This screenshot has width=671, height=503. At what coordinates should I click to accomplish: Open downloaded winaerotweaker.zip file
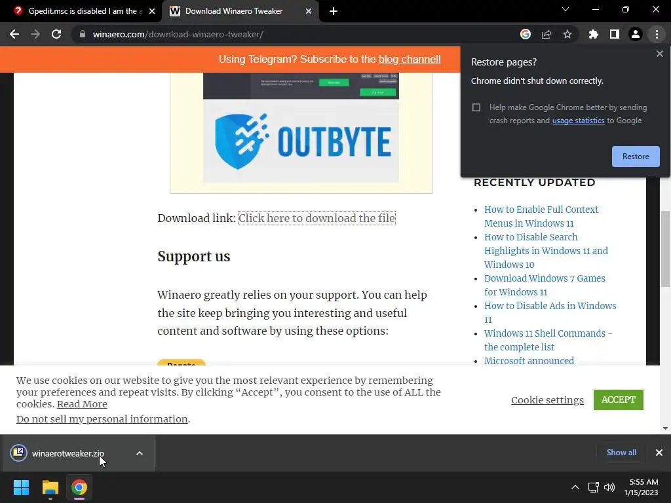67,453
